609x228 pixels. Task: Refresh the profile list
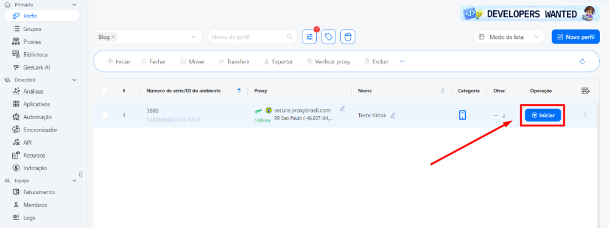point(582,61)
